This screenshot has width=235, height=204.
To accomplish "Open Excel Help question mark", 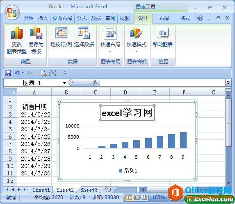I will tap(200, 18).
